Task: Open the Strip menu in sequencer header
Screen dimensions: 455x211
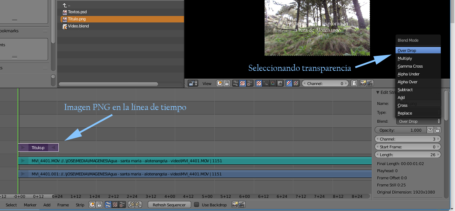Action: tap(80, 205)
